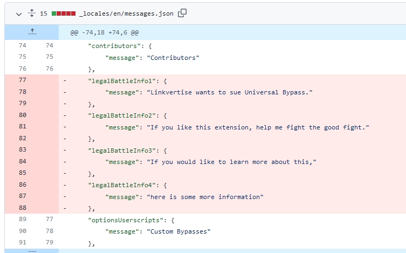Click the expand all lines icon
The width and height of the screenshot is (406, 253).
pos(31,13)
